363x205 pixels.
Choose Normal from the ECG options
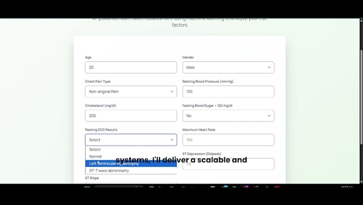click(x=131, y=156)
